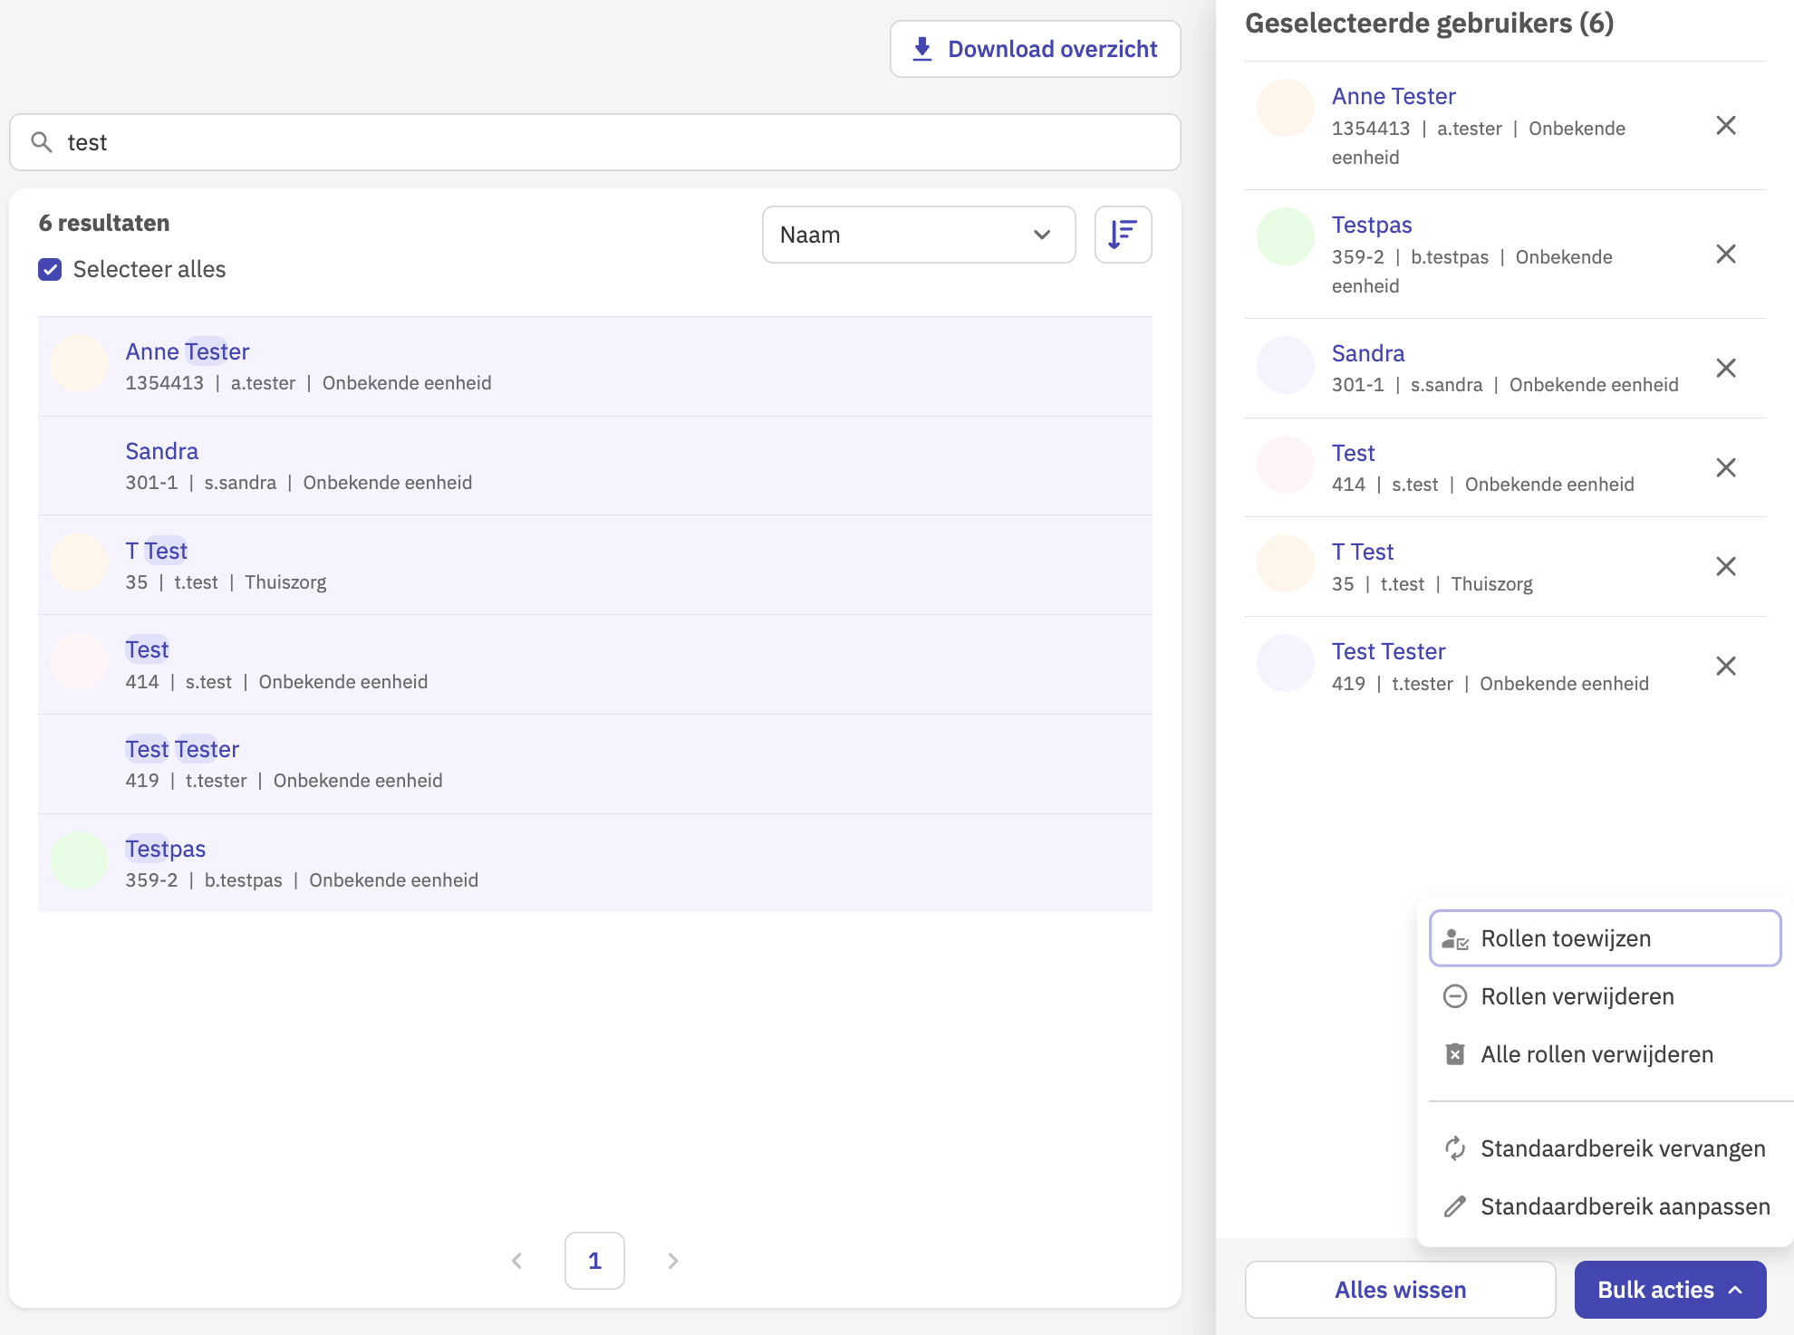The width and height of the screenshot is (1794, 1335).
Task: Uncheck the Selecteer alles checkbox
Action: [51, 270]
